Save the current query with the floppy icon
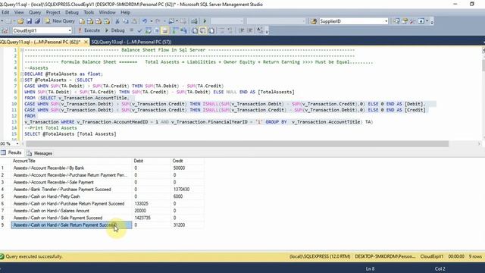This screenshot has width=485, height=273. pos(29,21)
